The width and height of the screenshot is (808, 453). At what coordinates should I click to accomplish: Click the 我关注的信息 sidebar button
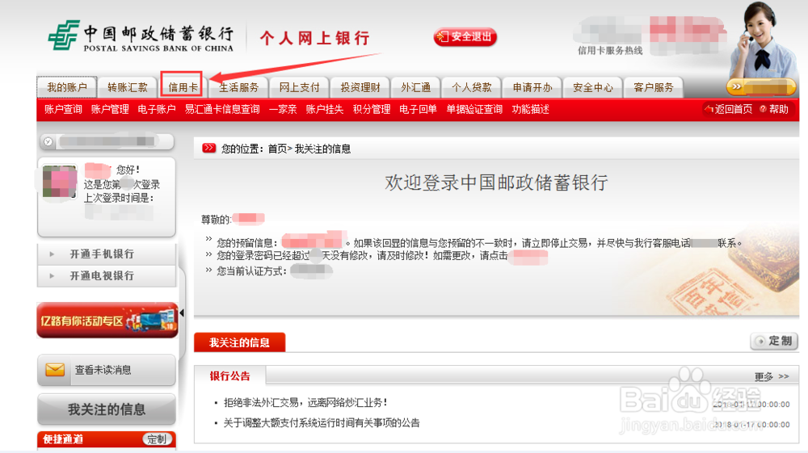(x=107, y=409)
